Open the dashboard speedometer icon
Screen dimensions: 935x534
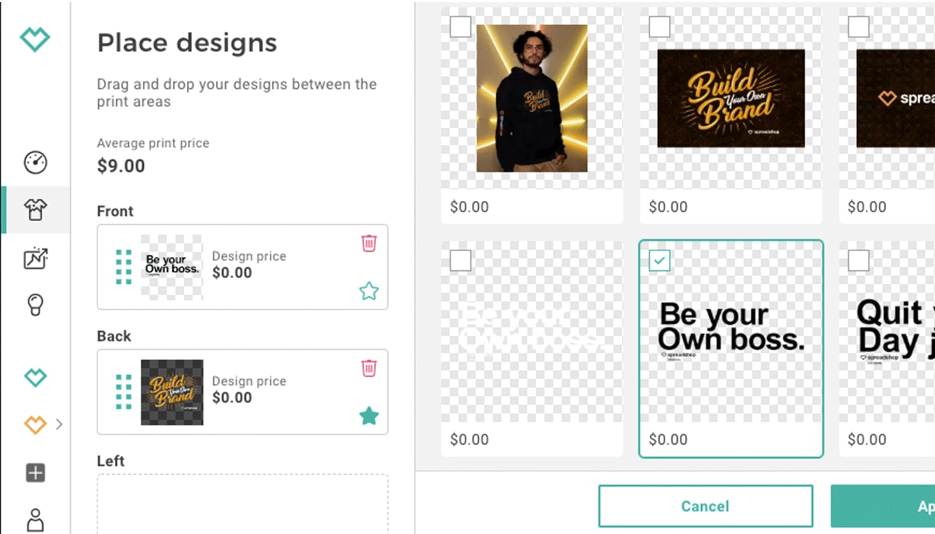tap(35, 162)
